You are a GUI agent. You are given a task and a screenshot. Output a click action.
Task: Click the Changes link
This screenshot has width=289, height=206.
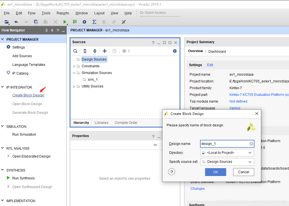click(198, 189)
